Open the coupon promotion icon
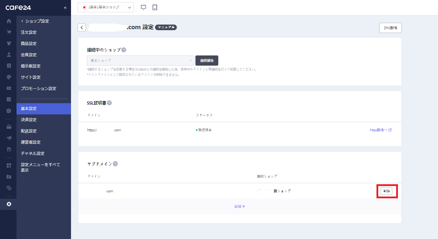438x239 pixels. pos(9,88)
